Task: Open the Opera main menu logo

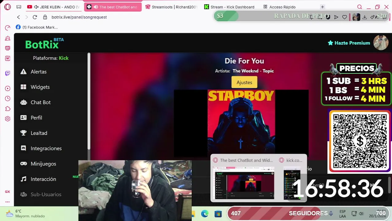Action: click(x=8, y=7)
